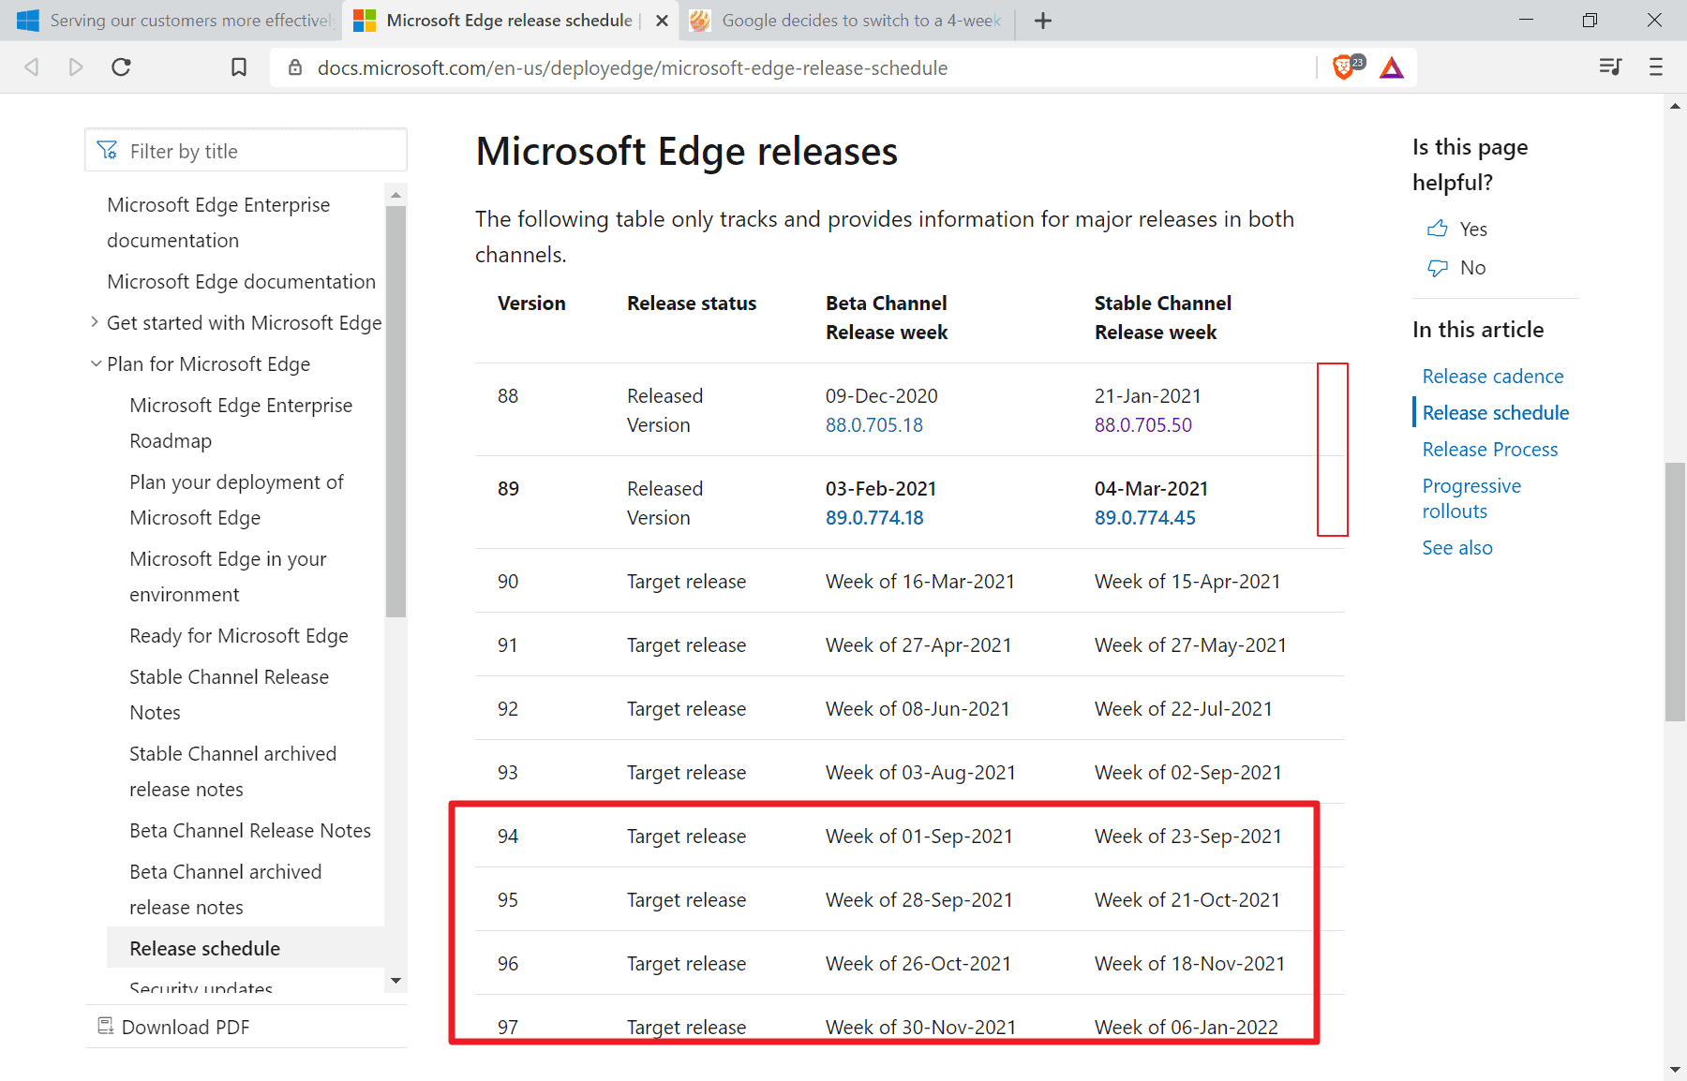The height and width of the screenshot is (1081, 1687).
Task: Open Ready for Microsoft Edge
Action: [x=239, y=636]
